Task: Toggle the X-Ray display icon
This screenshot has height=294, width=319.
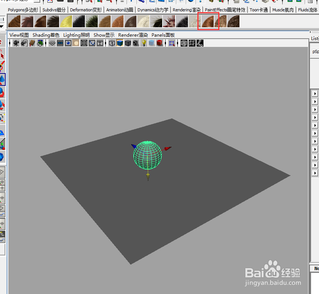Action: [184, 43]
